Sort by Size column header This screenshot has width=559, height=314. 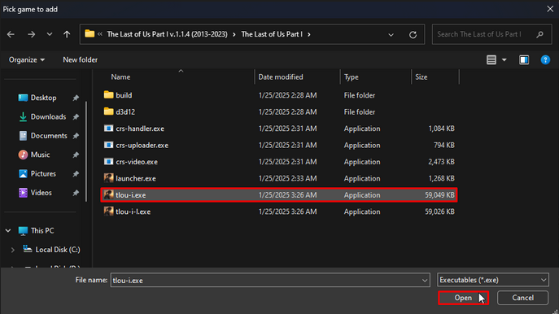pos(421,77)
